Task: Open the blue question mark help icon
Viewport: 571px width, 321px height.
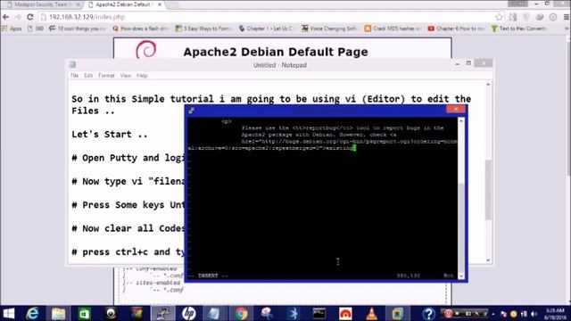Action: [x=428, y=313]
